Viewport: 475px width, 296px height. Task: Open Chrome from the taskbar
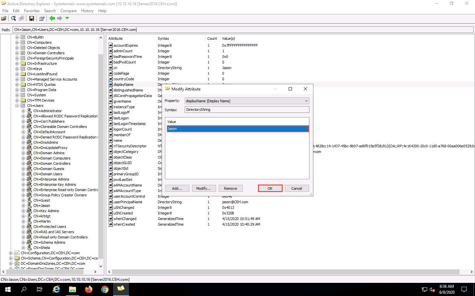[105, 289]
